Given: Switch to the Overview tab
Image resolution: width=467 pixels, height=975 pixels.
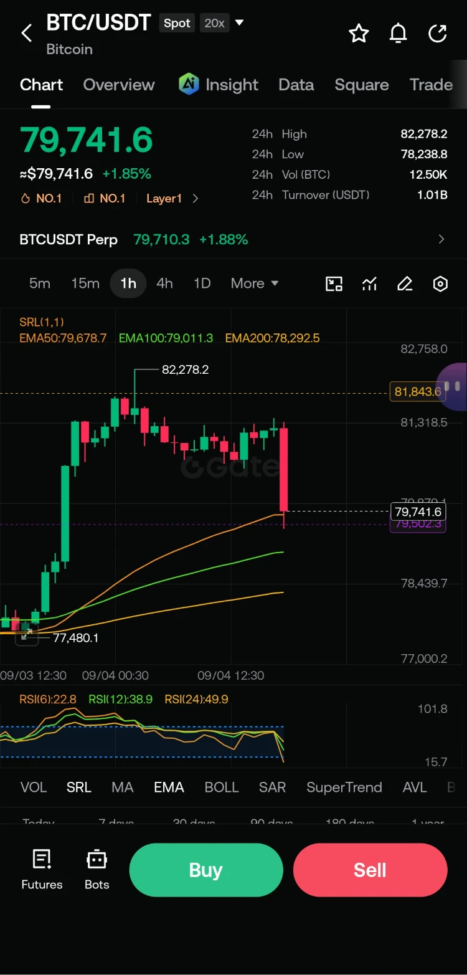Looking at the screenshot, I should coord(119,85).
